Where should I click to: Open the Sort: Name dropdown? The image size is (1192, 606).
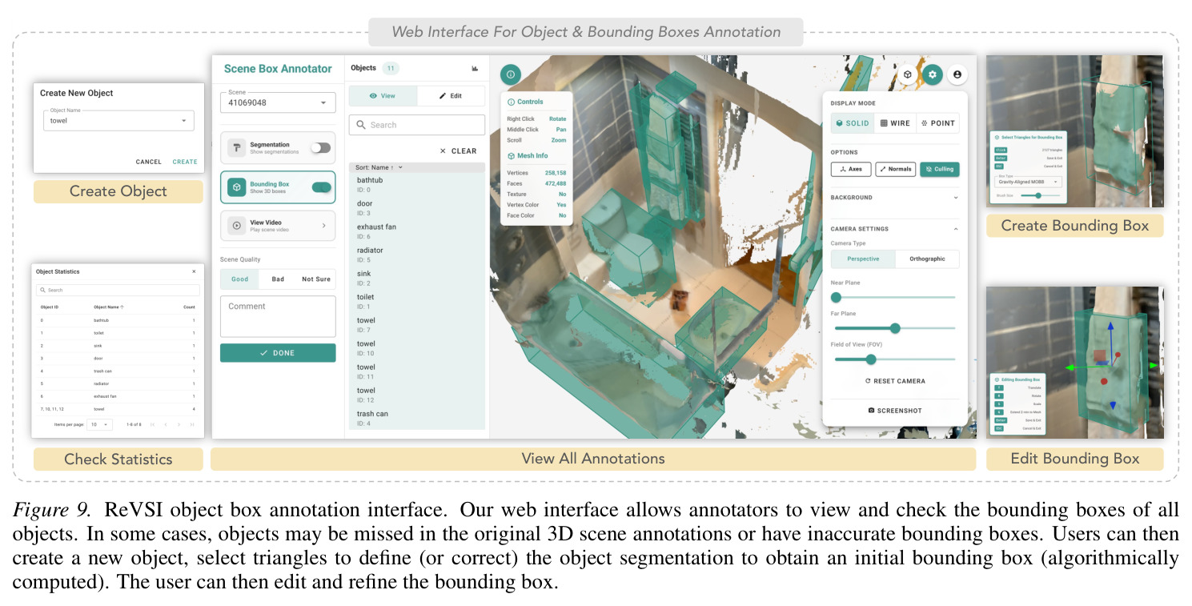click(x=379, y=167)
